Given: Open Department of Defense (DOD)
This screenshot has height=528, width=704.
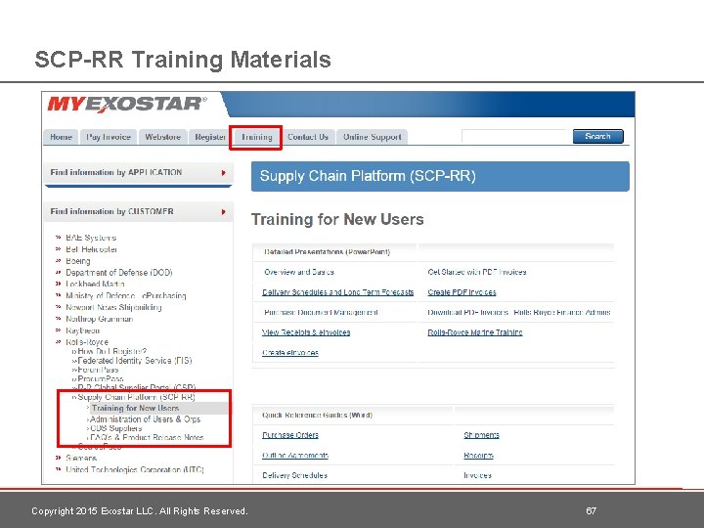Looking at the screenshot, I should 119,273.
